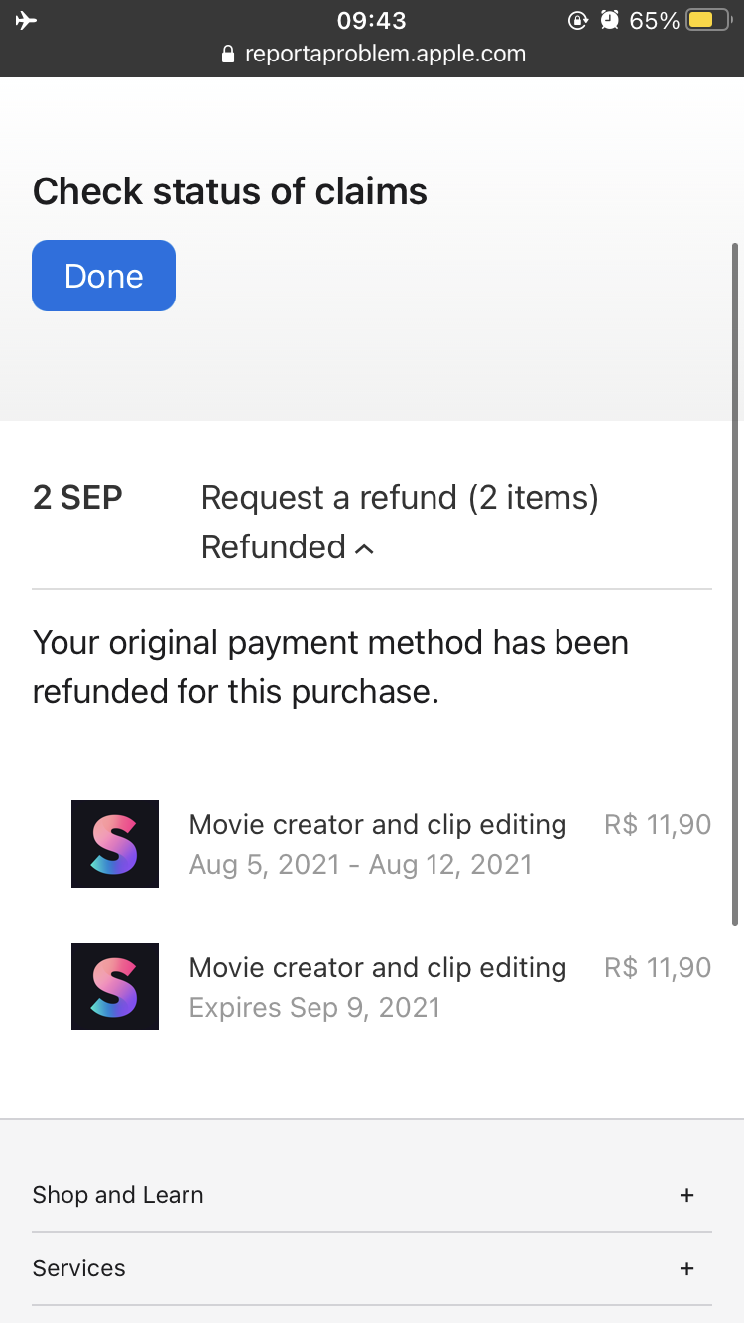Tap the airplane mode status icon

(27, 21)
